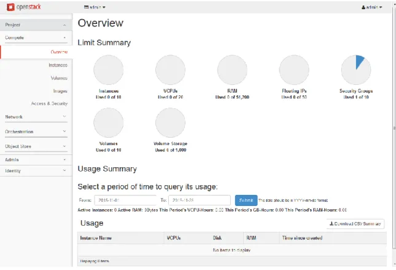
Task: Click the Submit button
Action: click(x=246, y=200)
